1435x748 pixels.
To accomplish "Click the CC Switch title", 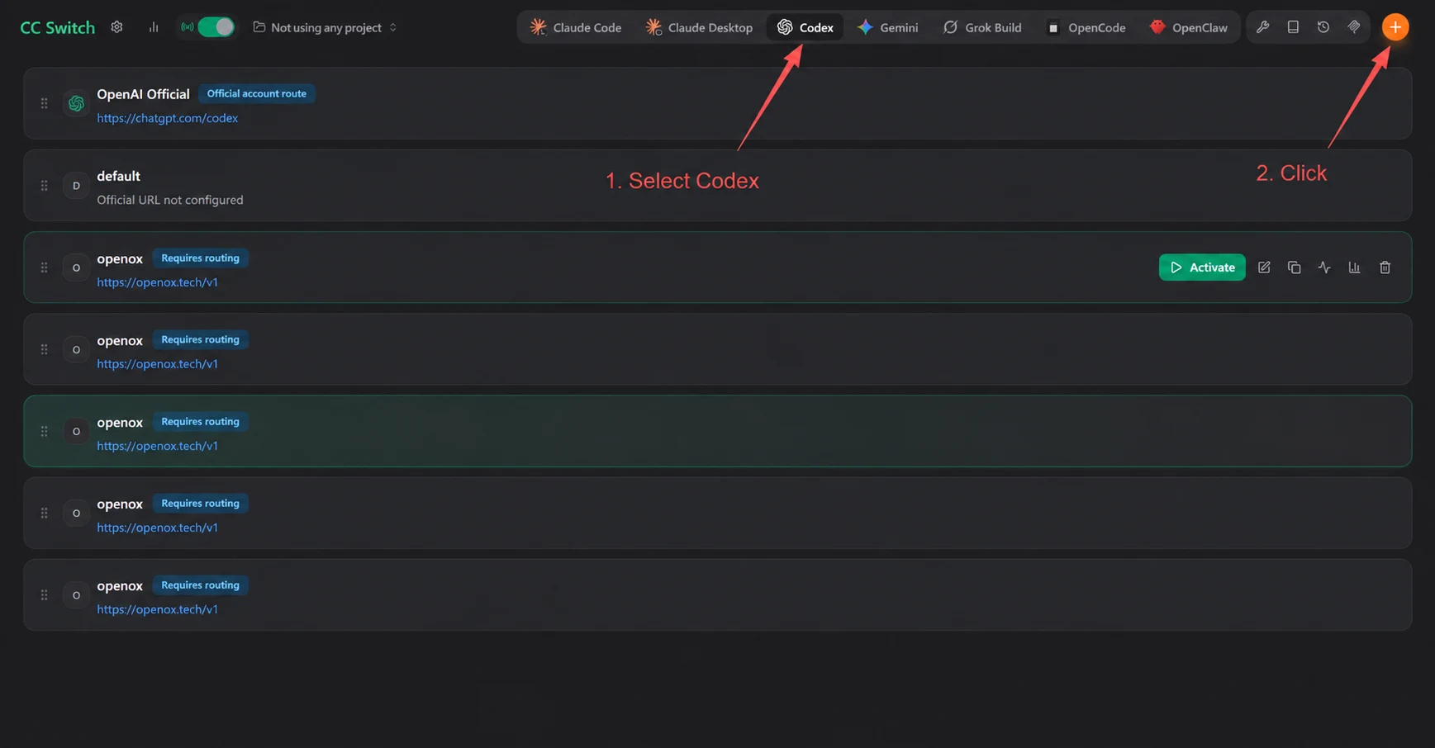I will pyautogui.click(x=57, y=27).
